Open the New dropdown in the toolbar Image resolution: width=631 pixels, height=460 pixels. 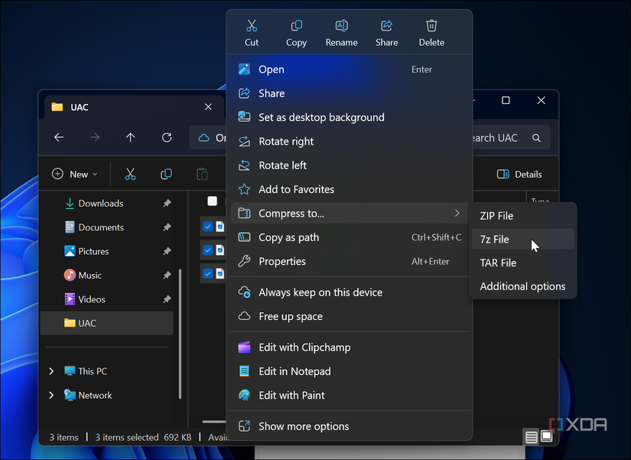(x=74, y=174)
